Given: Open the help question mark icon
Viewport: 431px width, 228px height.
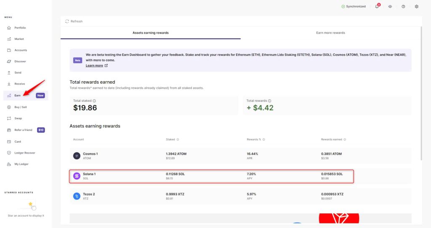Looking at the screenshot, I should click(x=403, y=7).
